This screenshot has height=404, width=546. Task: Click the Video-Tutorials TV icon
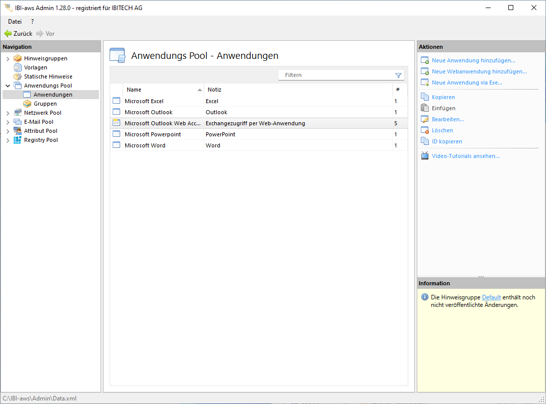pyautogui.click(x=424, y=156)
